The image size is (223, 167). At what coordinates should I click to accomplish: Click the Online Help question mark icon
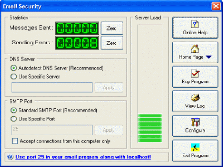point(195,24)
